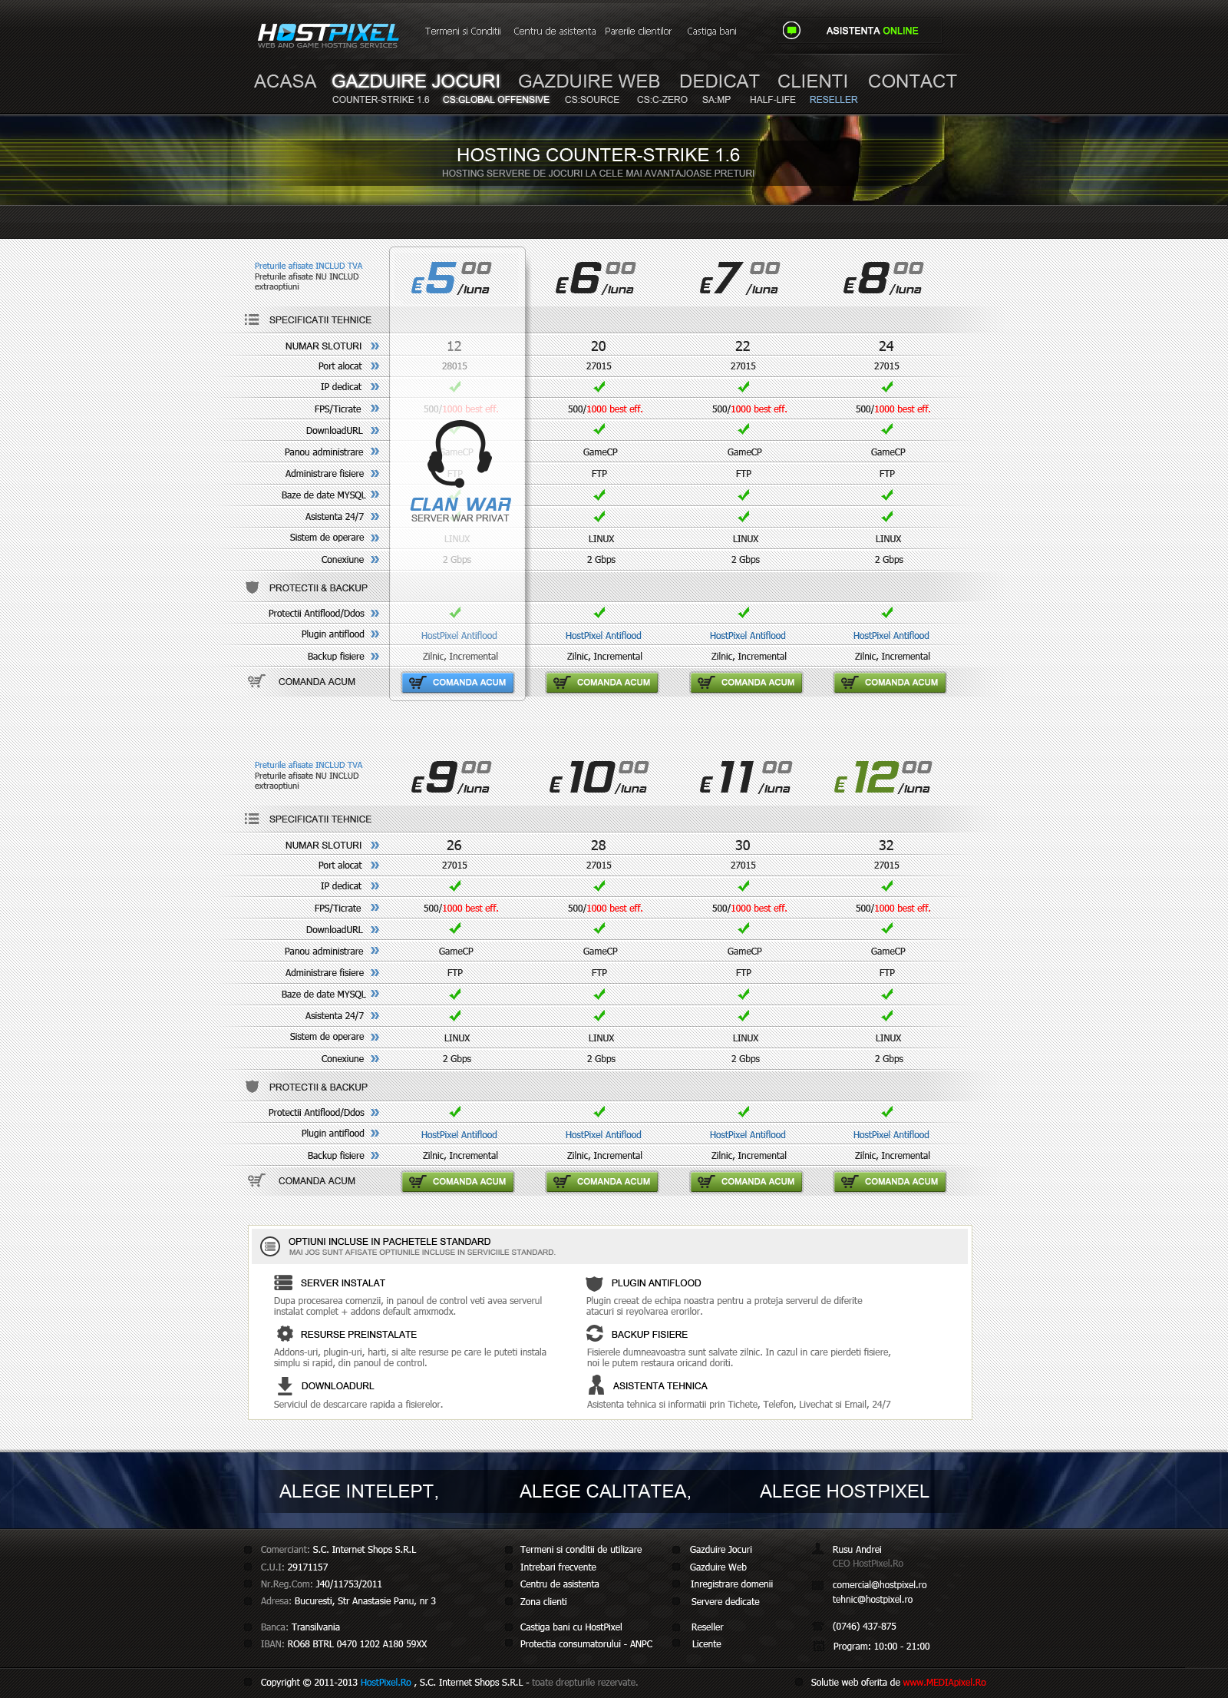The height and width of the screenshot is (1698, 1228).
Task: Click tehnic@hostpixel.ro email link
Action: click(873, 1599)
